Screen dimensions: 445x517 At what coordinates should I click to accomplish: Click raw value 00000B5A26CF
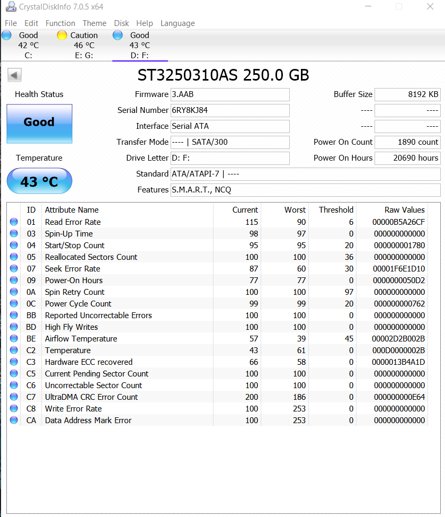pos(398,222)
